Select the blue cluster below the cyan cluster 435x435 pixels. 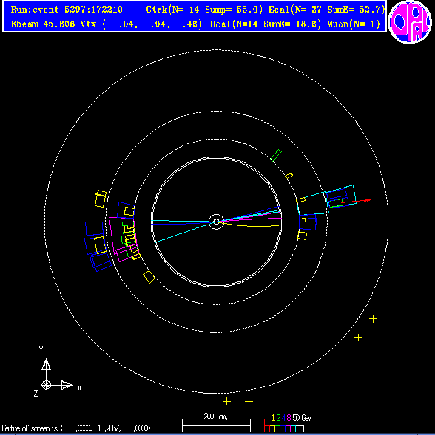pyautogui.click(x=308, y=222)
